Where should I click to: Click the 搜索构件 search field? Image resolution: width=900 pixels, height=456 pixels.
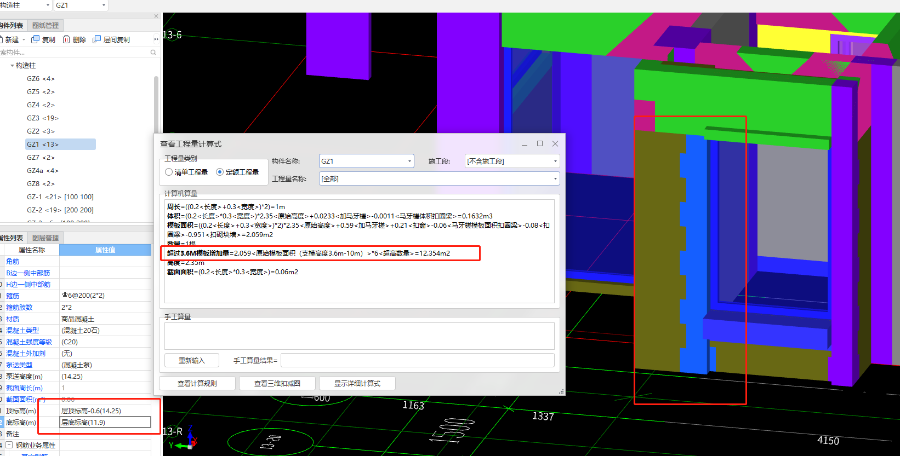click(74, 53)
